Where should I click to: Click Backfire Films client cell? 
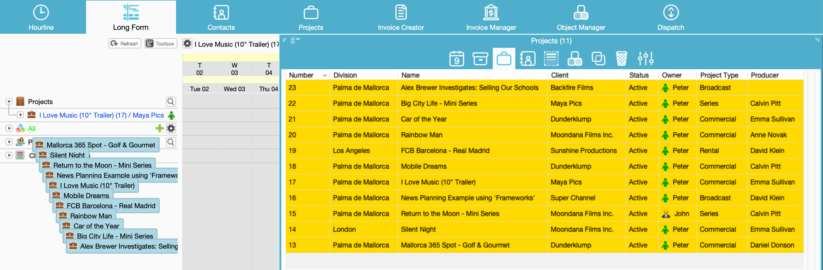click(x=586, y=87)
